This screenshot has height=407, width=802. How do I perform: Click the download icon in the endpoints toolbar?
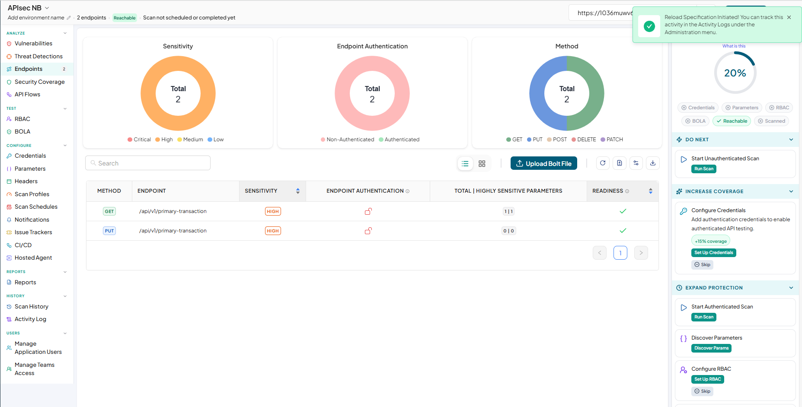(x=653, y=163)
